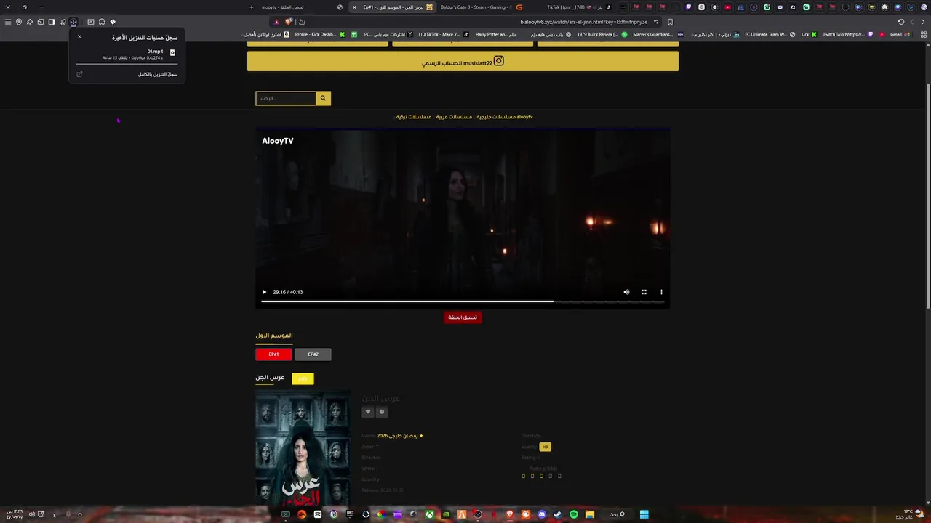The height and width of the screenshot is (523, 931).
Task: Open the FC Ultimate Team bookmark
Action: 770,34
